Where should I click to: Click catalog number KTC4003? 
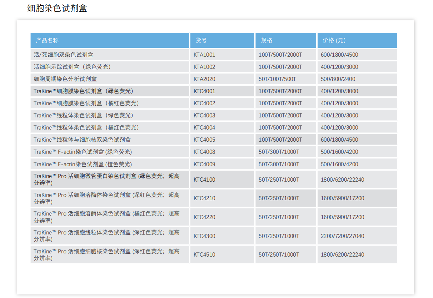(204, 116)
